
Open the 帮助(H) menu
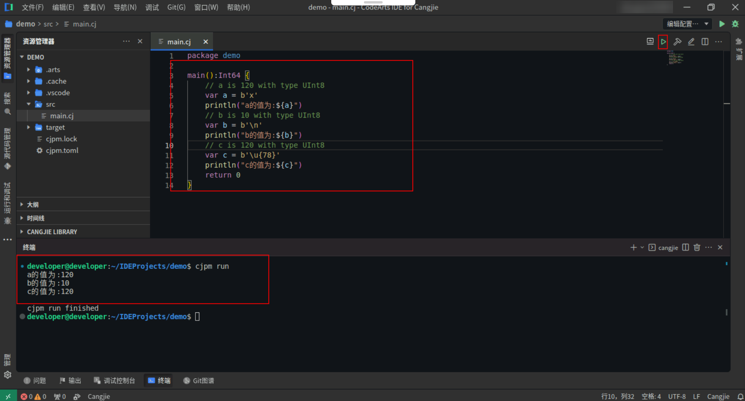[239, 7]
